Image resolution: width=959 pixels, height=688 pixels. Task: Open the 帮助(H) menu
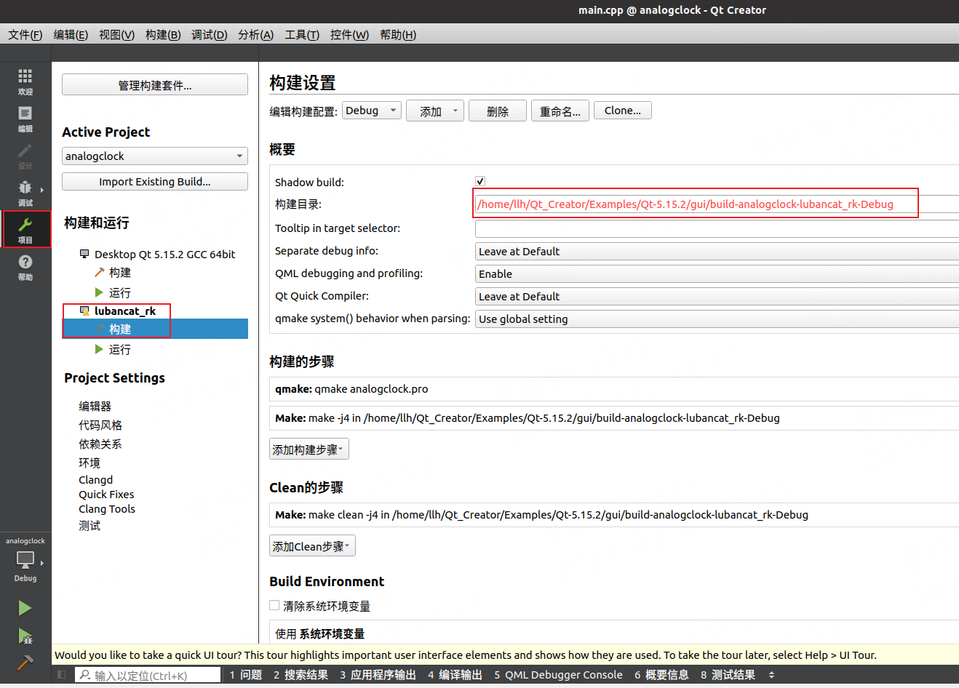398,34
